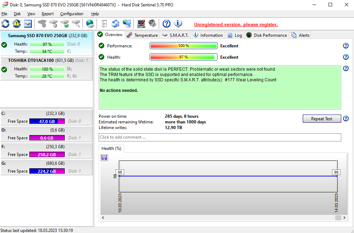Click the status last updated text in status bar
Viewport: 354px width, 233px height.
(x=37, y=230)
